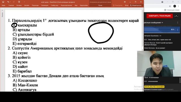Switch to the Переходы ribbon tab
The height and width of the screenshot is (102, 181).
click(35, 5)
